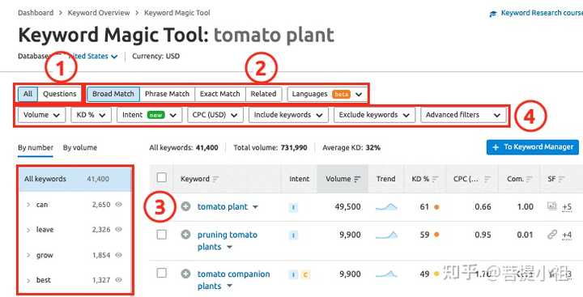Click KD % column sort icon
583x297 pixels.
[x=435, y=179]
